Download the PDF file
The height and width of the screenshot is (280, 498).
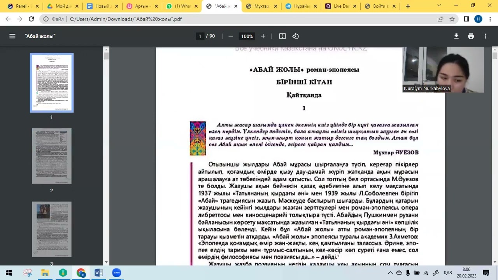pyautogui.click(x=456, y=36)
